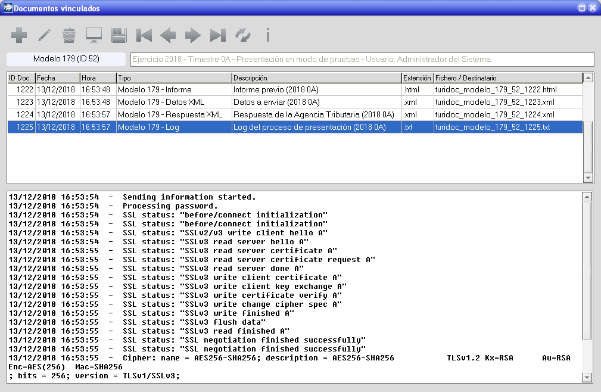
Task: Click the Modelo 179 (ID 52) label button
Action: pos(66,59)
